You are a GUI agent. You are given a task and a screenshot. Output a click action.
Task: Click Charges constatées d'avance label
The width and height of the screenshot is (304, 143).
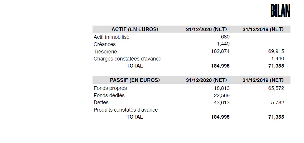[x=127, y=59]
